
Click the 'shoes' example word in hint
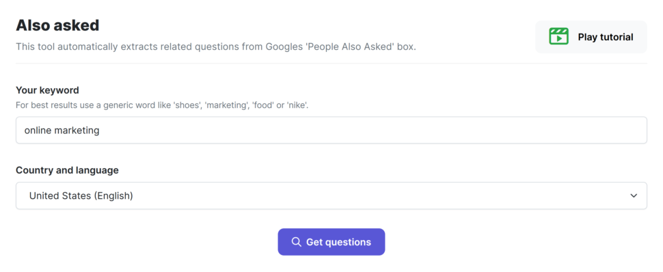tap(187, 105)
